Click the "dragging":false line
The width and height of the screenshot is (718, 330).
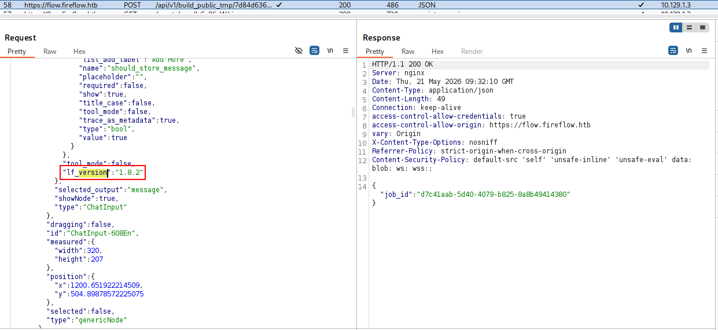pos(80,225)
